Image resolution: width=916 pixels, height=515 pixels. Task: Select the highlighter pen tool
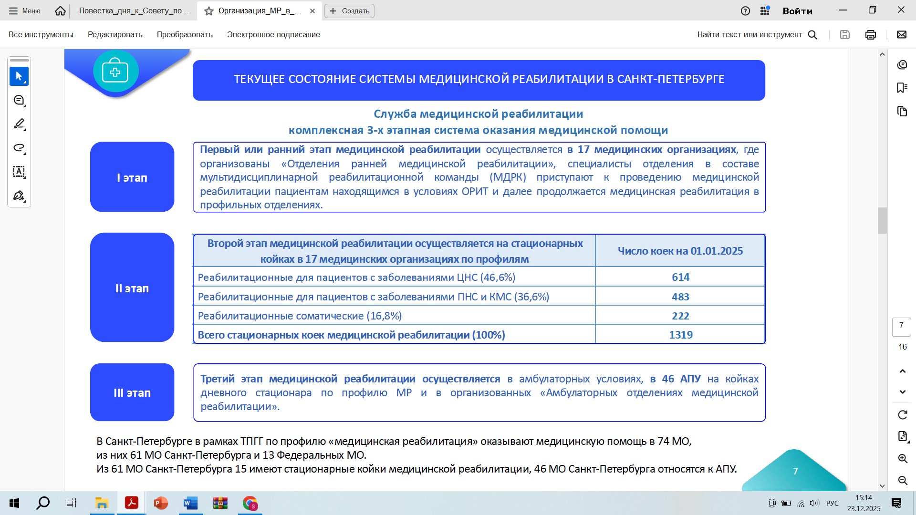click(19, 124)
